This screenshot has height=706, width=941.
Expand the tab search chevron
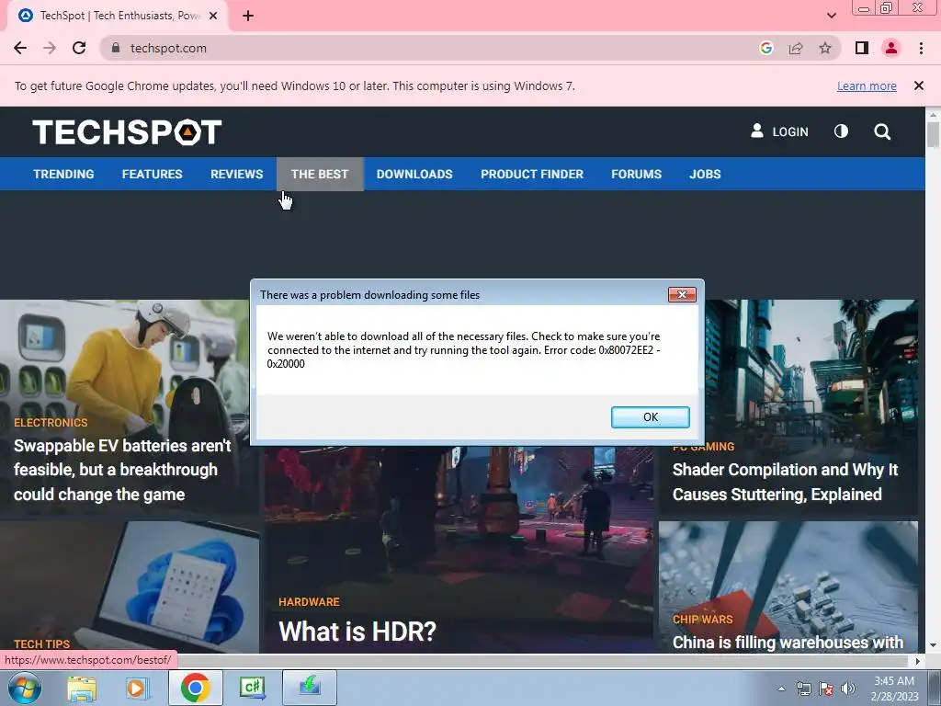click(x=831, y=16)
